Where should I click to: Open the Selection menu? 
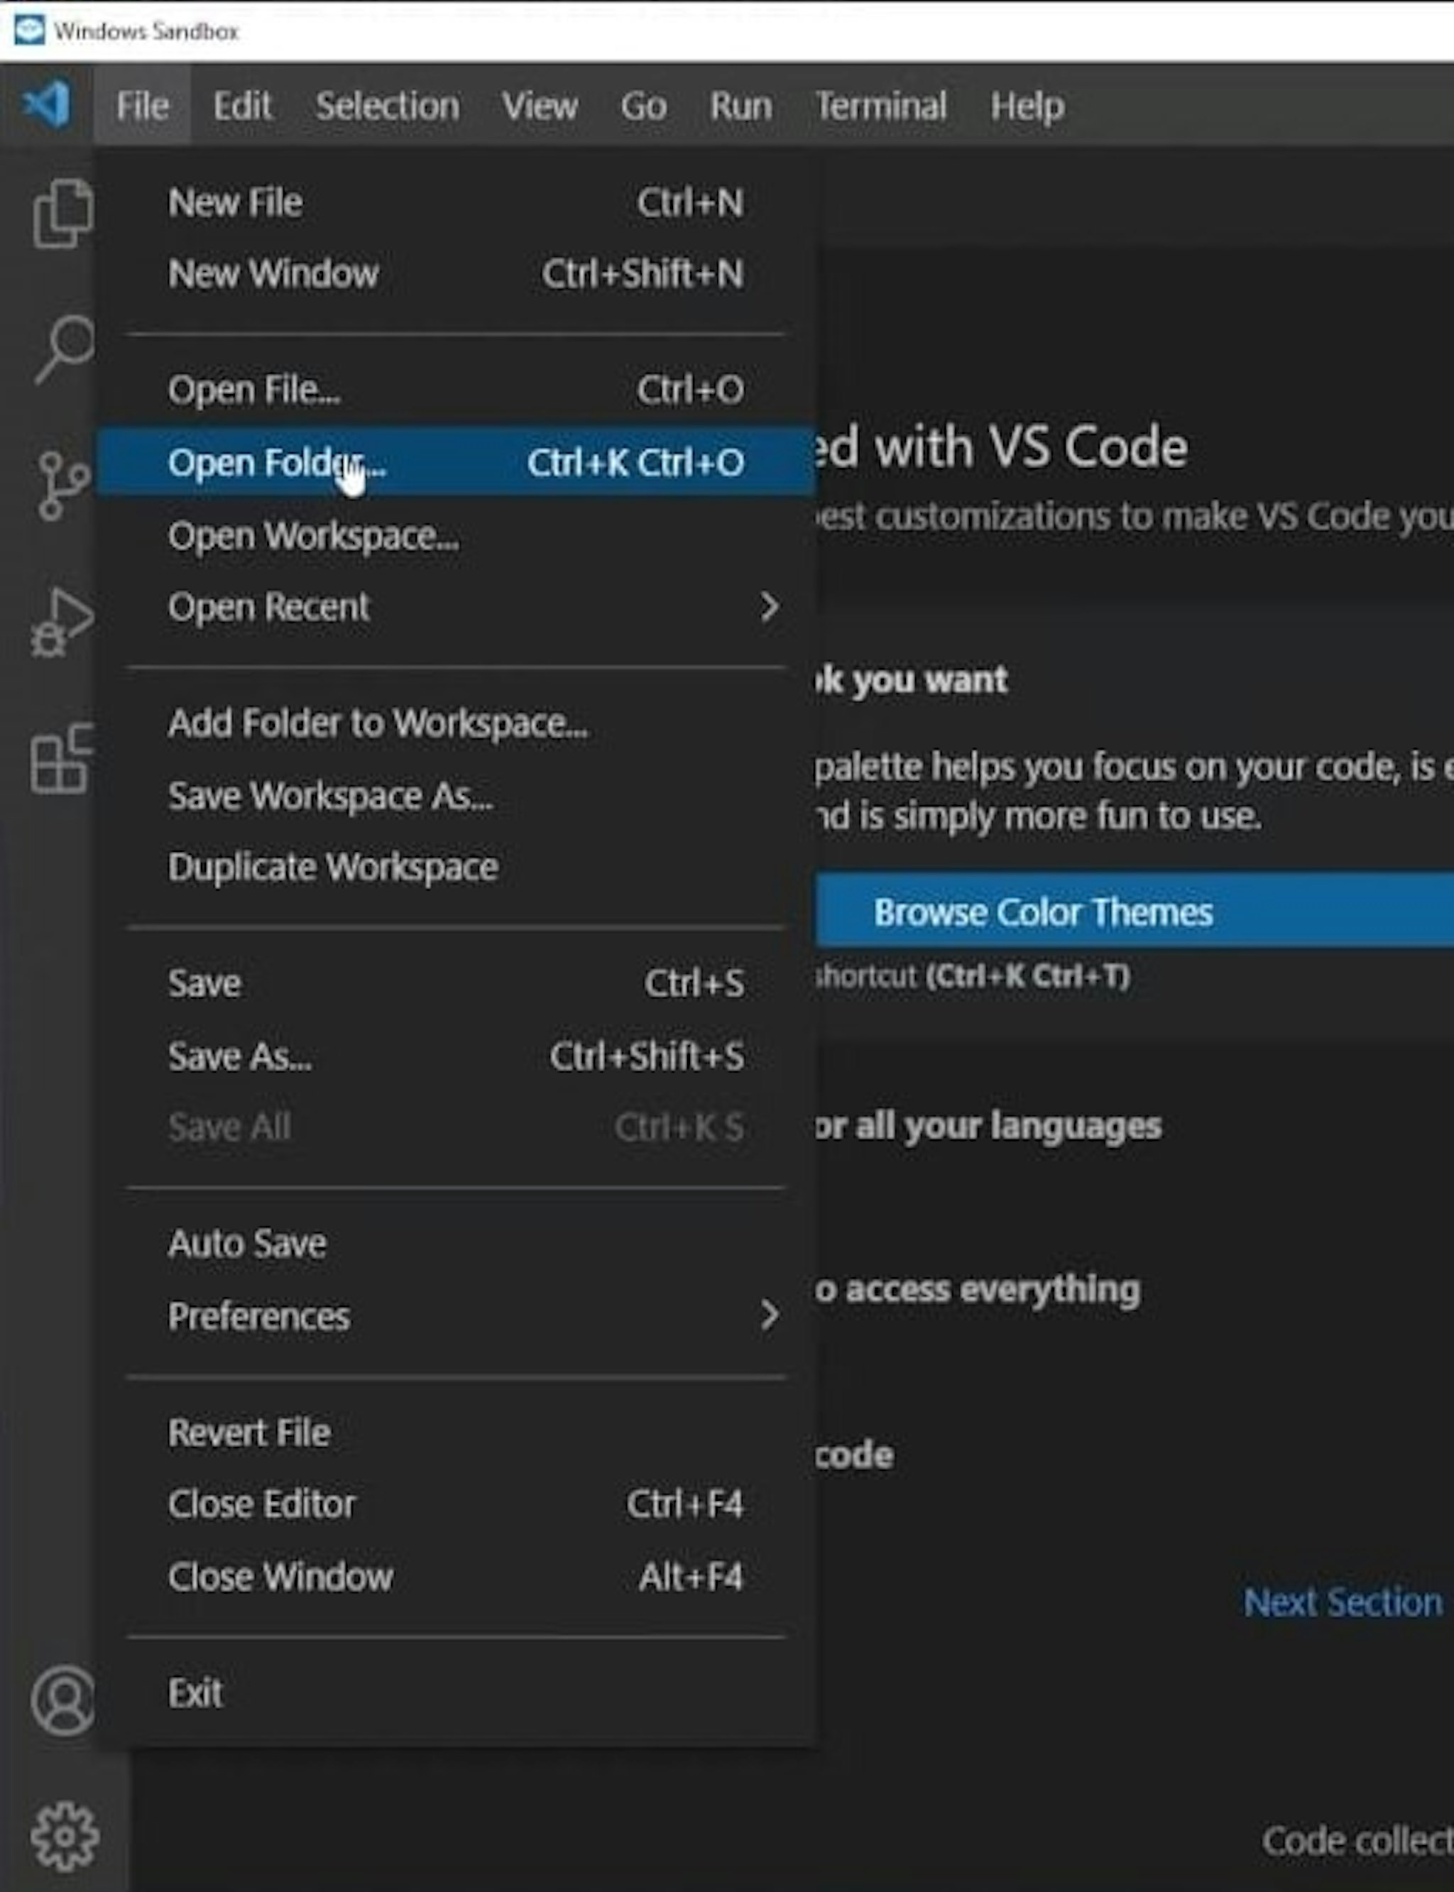(387, 106)
